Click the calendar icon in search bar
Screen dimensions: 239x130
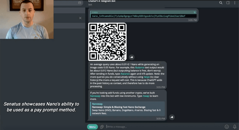click(80, 3)
